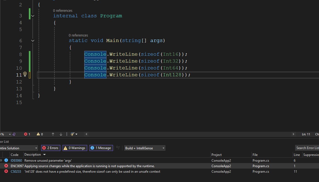Toggle the 0 Warnings filter
This screenshot has height=182, width=319.
click(75, 148)
